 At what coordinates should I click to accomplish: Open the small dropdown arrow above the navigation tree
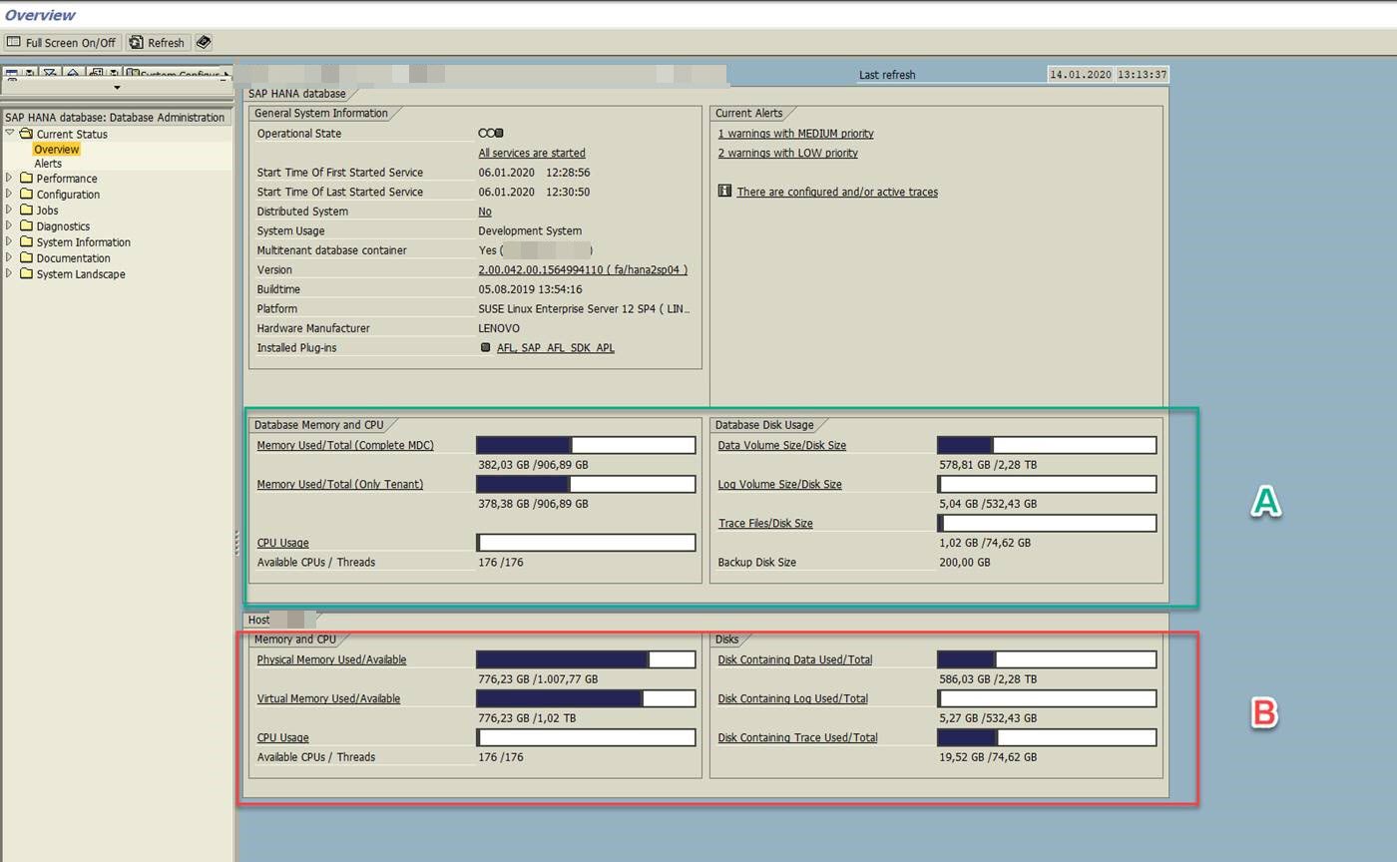[x=117, y=88]
